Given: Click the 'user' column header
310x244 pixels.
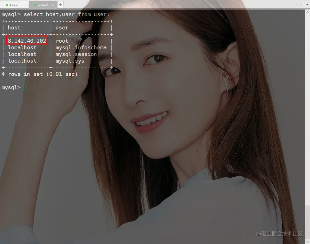Looking at the screenshot, I should 62,28.
